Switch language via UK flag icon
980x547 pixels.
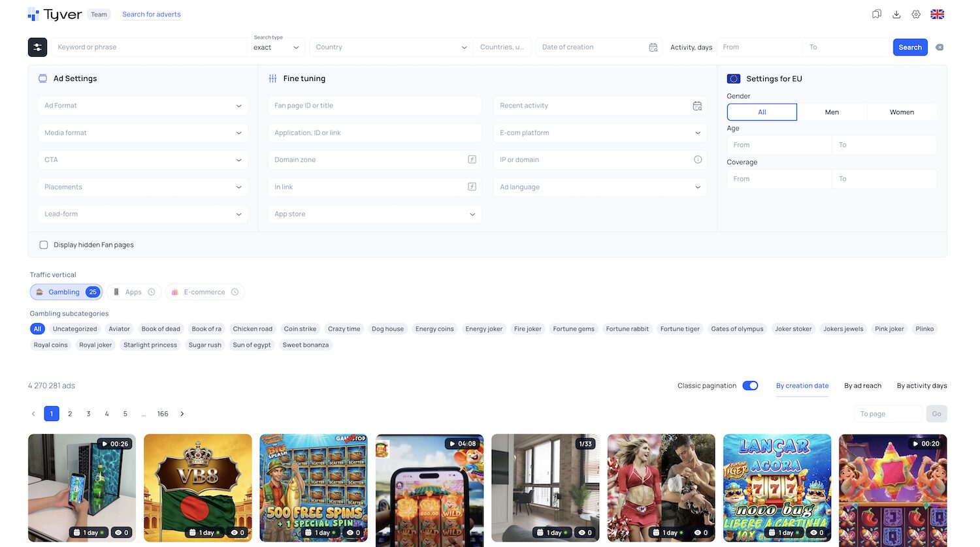(937, 14)
